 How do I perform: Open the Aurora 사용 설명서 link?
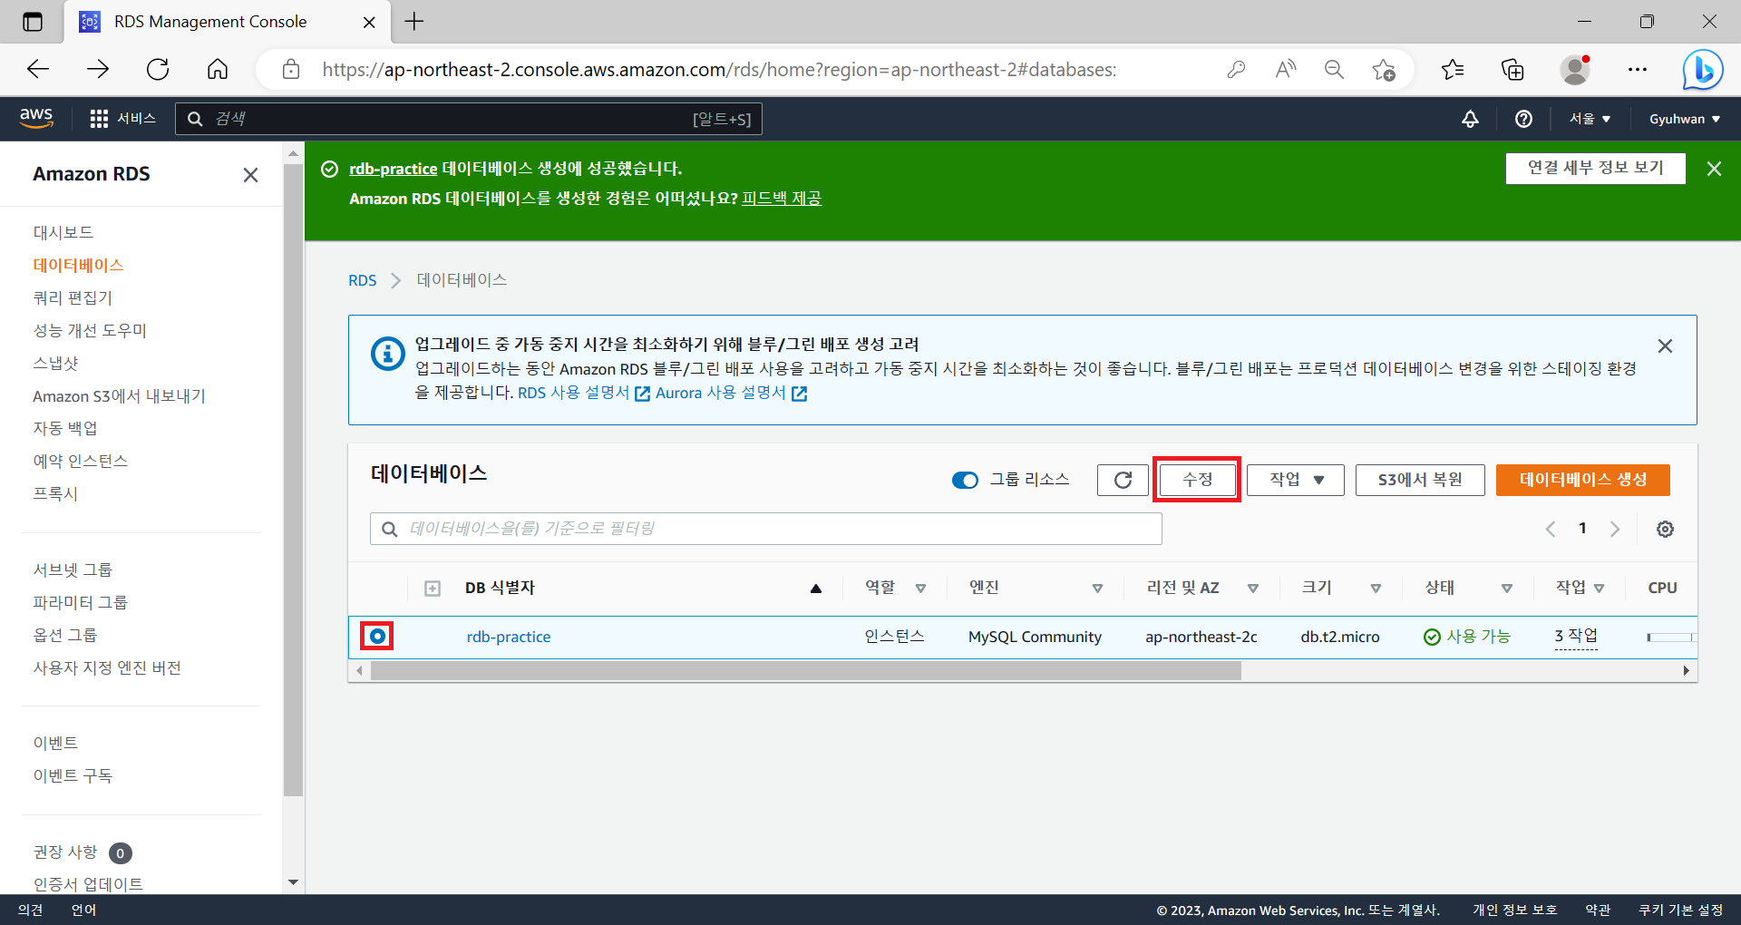tap(731, 394)
